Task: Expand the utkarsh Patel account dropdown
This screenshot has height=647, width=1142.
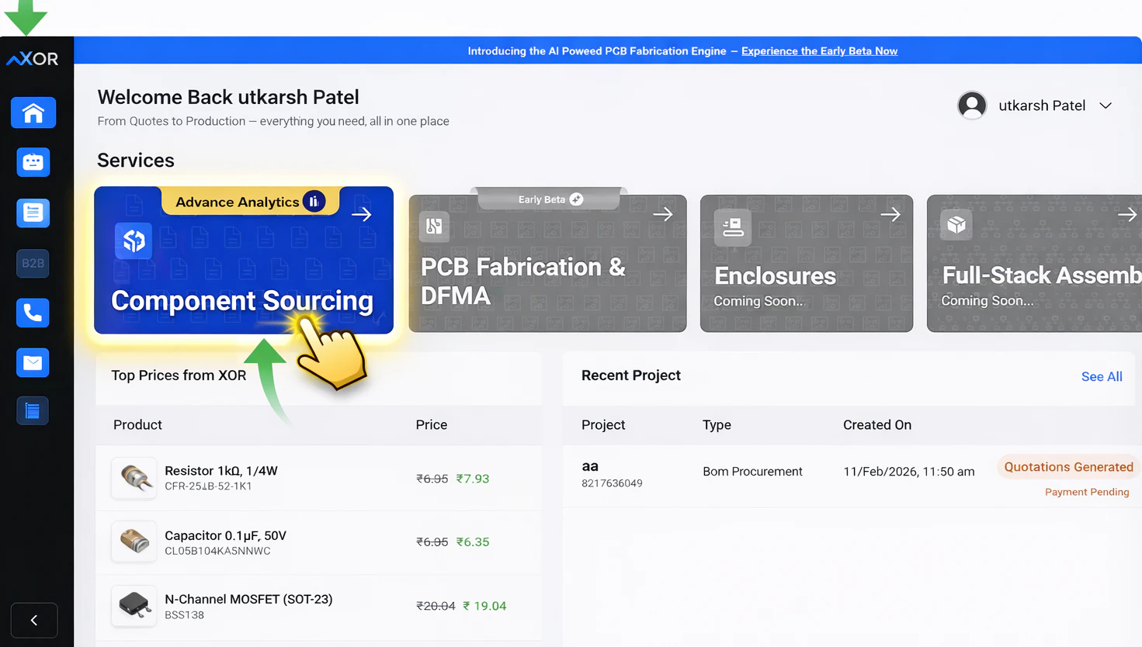Action: pos(1106,106)
